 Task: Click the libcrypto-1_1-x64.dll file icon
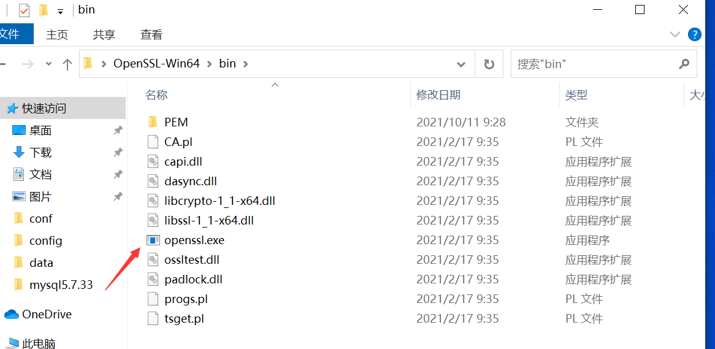(153, 201)
